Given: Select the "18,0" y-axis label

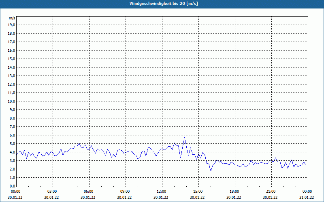Looking at the screenshot, I should 11,34.
